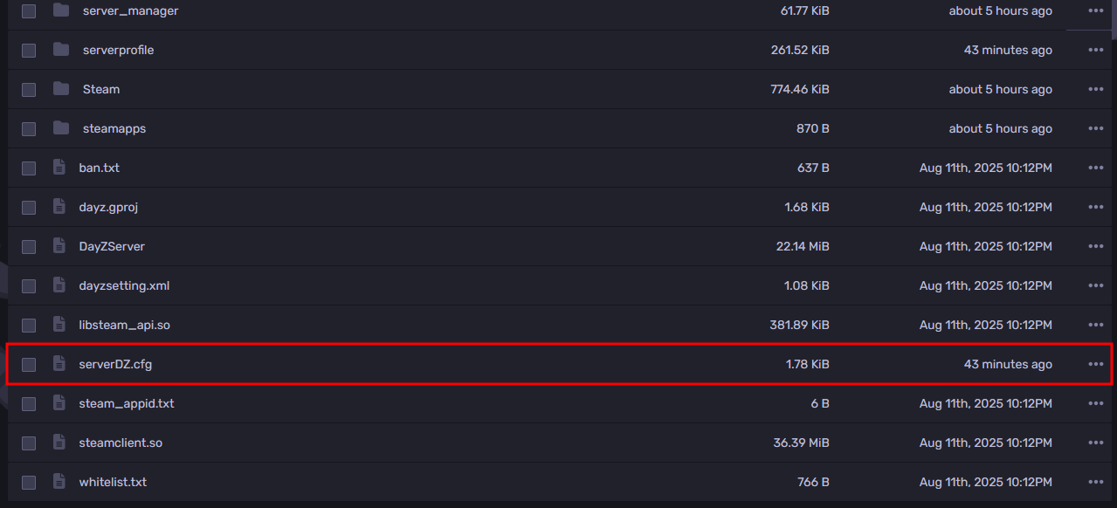Screen dimensions: 1117x508
Task: Check the box next to libsteam_api.so
Action: point(29,325)
